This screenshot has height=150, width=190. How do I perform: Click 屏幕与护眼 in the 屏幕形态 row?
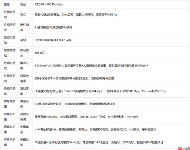tap(10, 104)
